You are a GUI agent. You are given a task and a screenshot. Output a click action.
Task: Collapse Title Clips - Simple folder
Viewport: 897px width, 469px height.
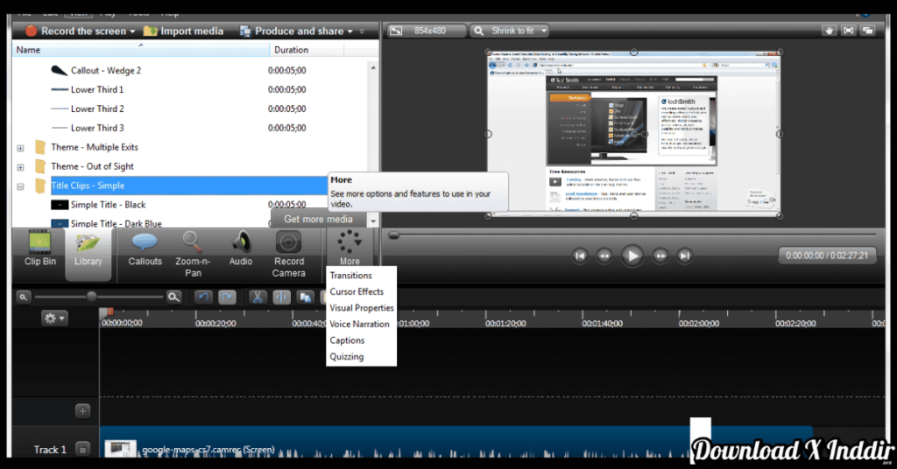point(21,186)
